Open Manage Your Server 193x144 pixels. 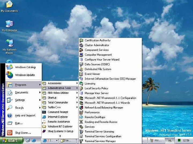pyautogui.click(x=110, y=93)
